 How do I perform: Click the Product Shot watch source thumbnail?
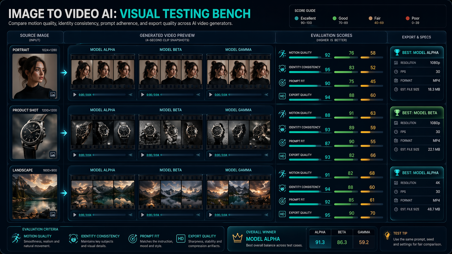coord(35,136)
